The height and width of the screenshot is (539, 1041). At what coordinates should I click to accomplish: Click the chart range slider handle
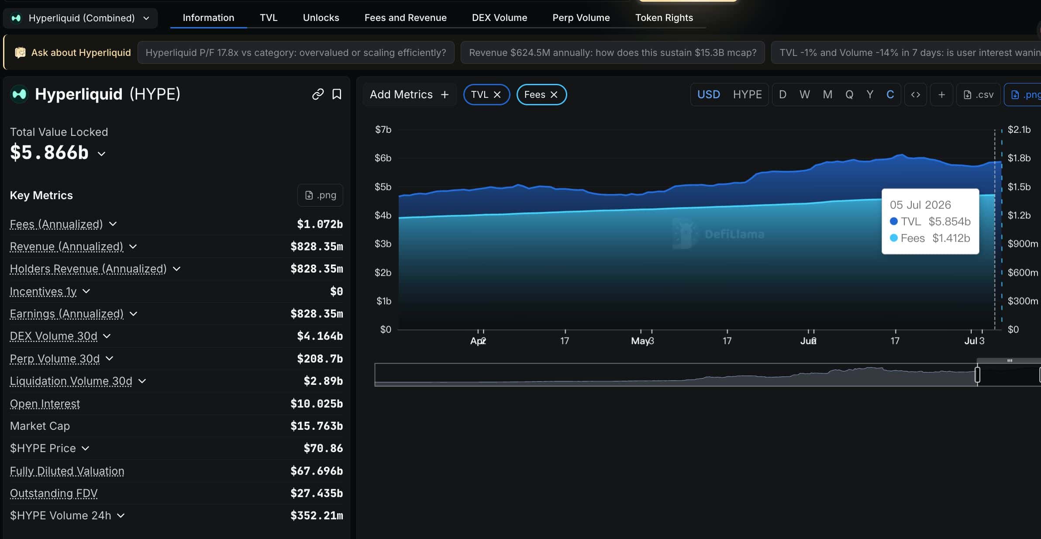pyautogui.click(x=977, y=375)
